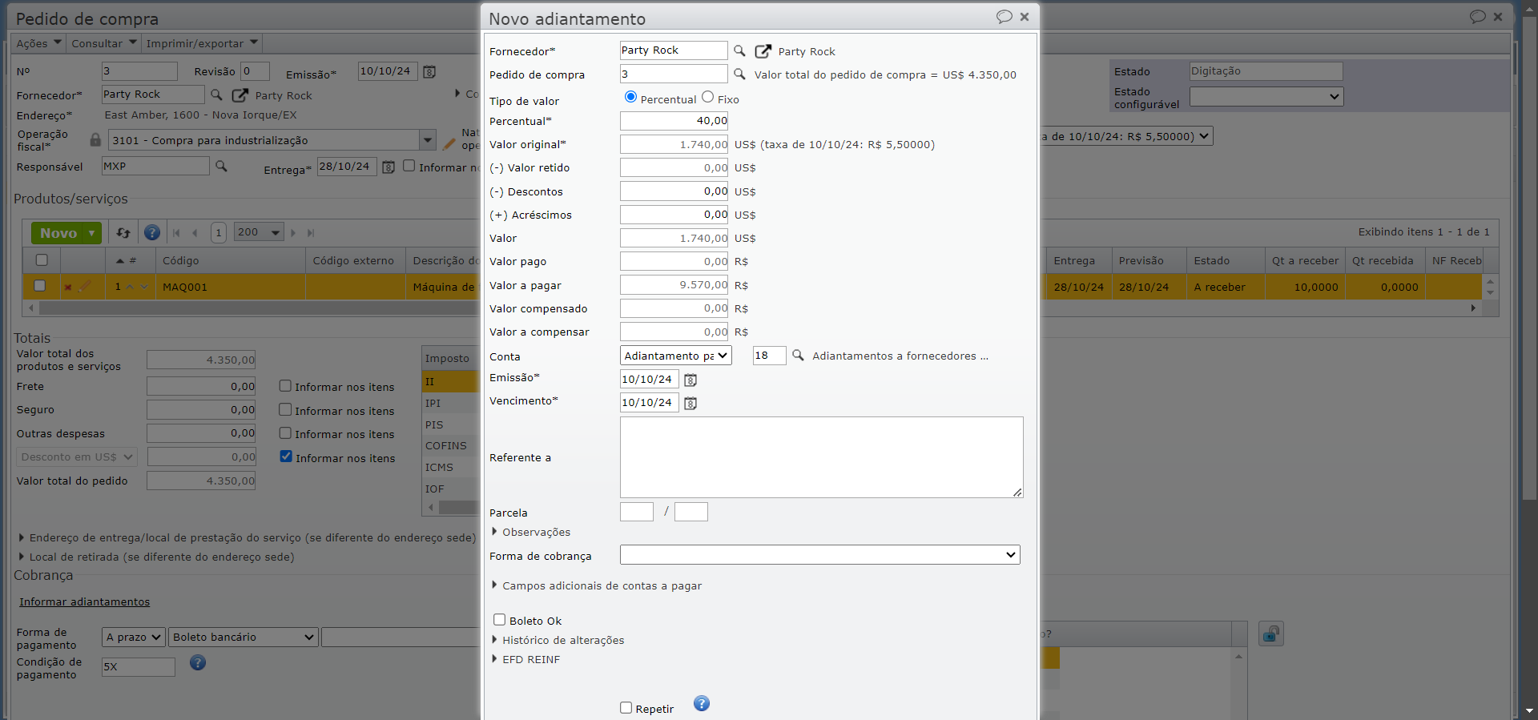Expand the Campos adicionais de contas a pagar section
The image size is (1538, 720).
pyautogui.click(x=601, y=586)
